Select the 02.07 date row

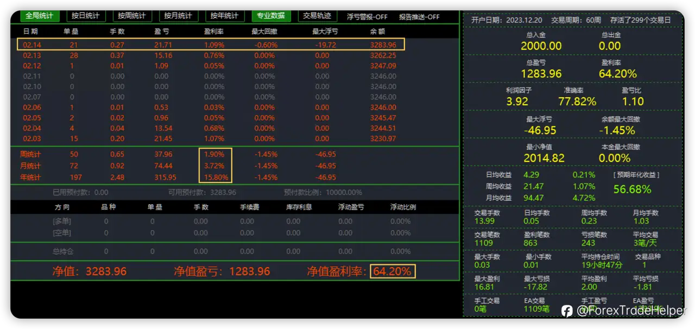pyautogui.click(x=211, y=97)
